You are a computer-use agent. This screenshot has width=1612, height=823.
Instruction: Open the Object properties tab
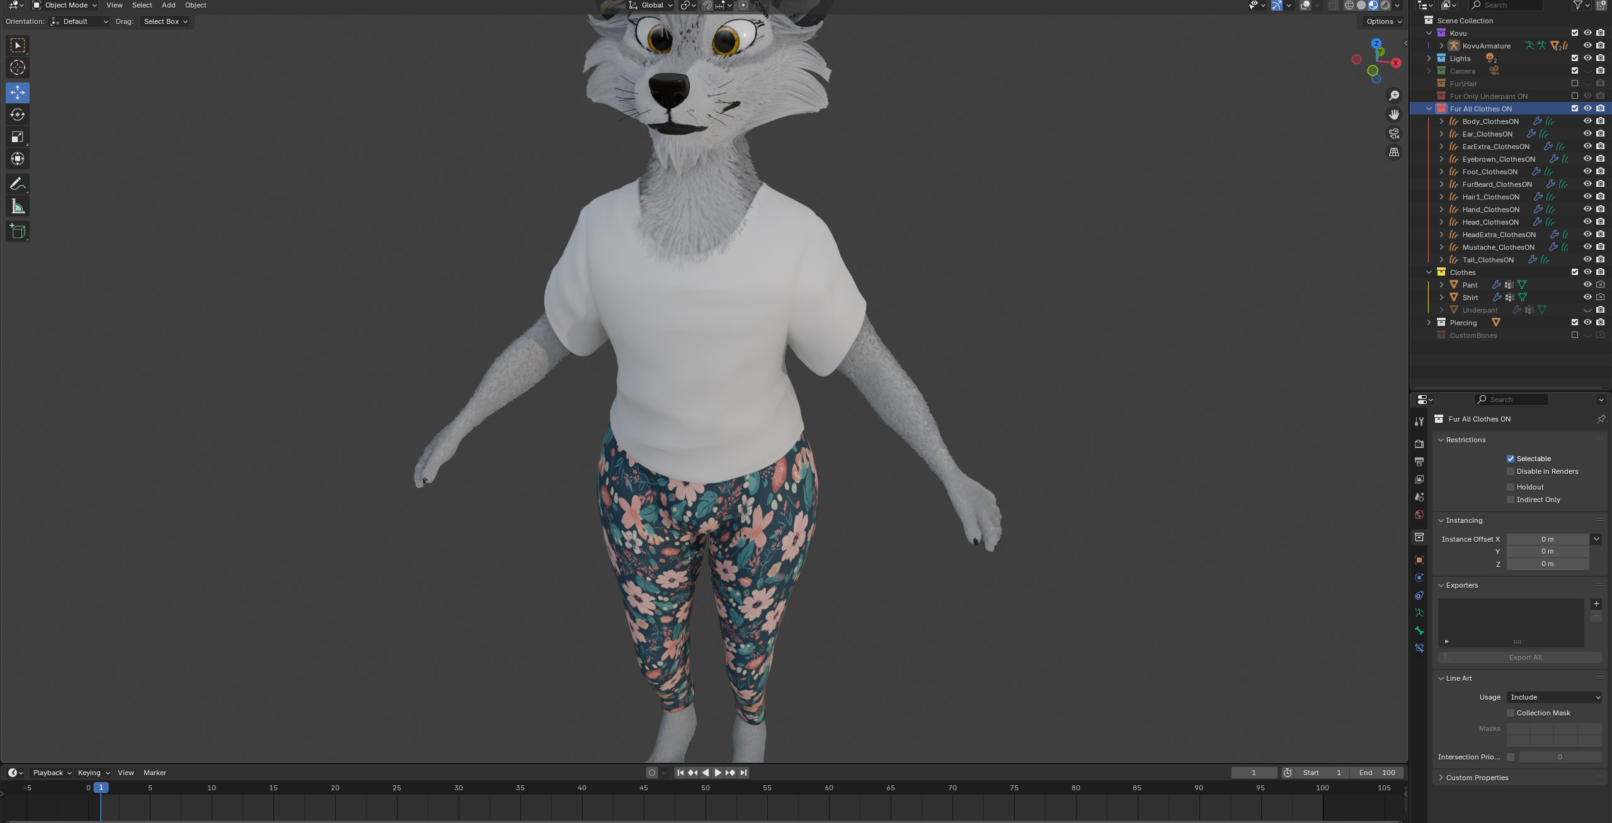(x=1419, y=560)
